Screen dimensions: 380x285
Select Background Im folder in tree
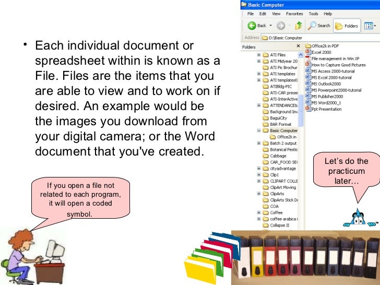click(x=280, y=112)
